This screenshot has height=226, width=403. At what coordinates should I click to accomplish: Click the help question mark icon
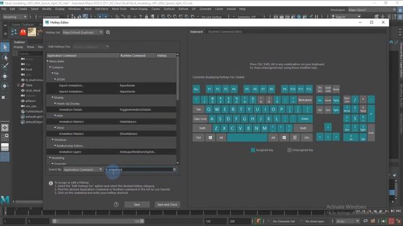coord(116,205)
